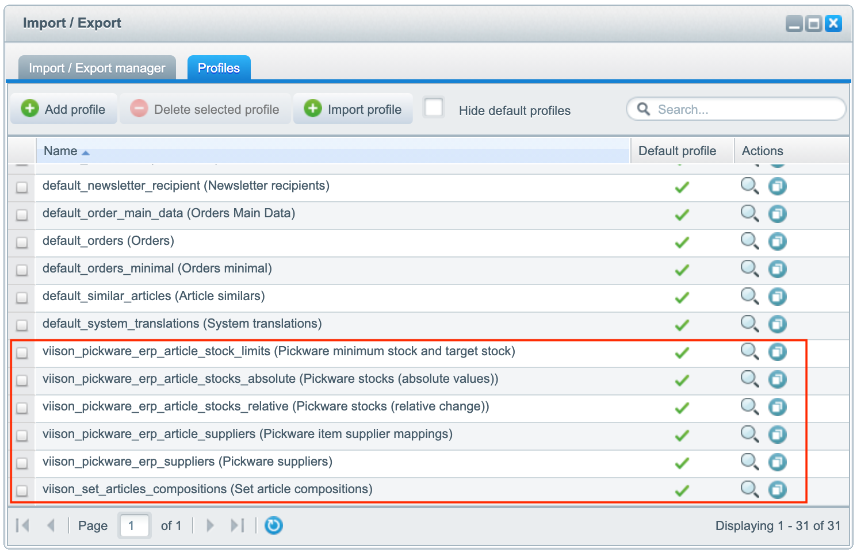Select viison_pickware_erp_article_stock_limits checkbox
The height and width of the screenshot is (553, 857).
click(22, 353)
